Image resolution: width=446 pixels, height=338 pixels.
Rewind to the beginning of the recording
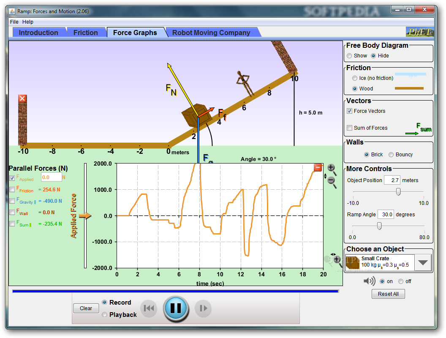[149, 308]
